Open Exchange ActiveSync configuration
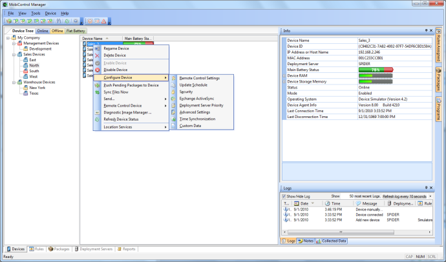 (x=202, y=99)
